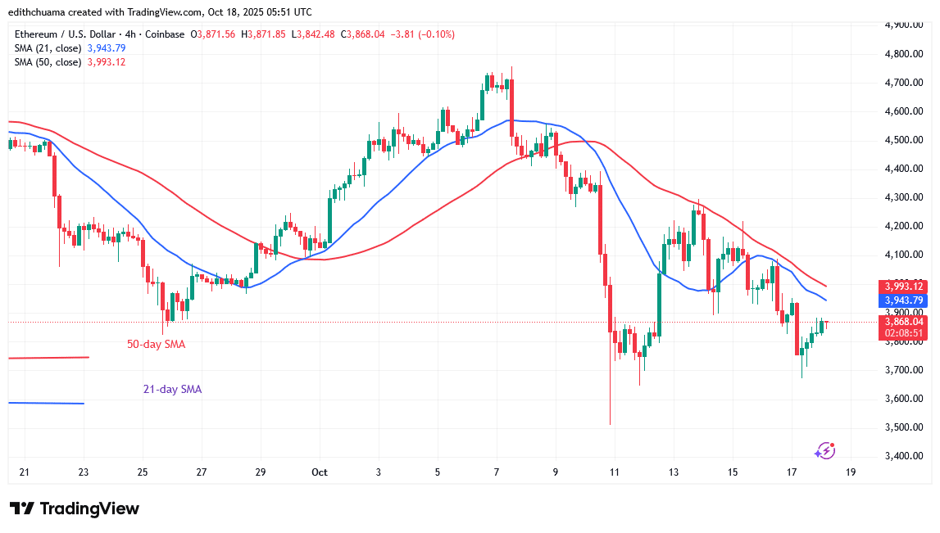Click the '7' date on time axis

497,472
